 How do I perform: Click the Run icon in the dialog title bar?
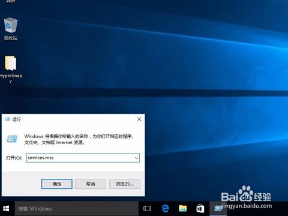click(8, 119)
